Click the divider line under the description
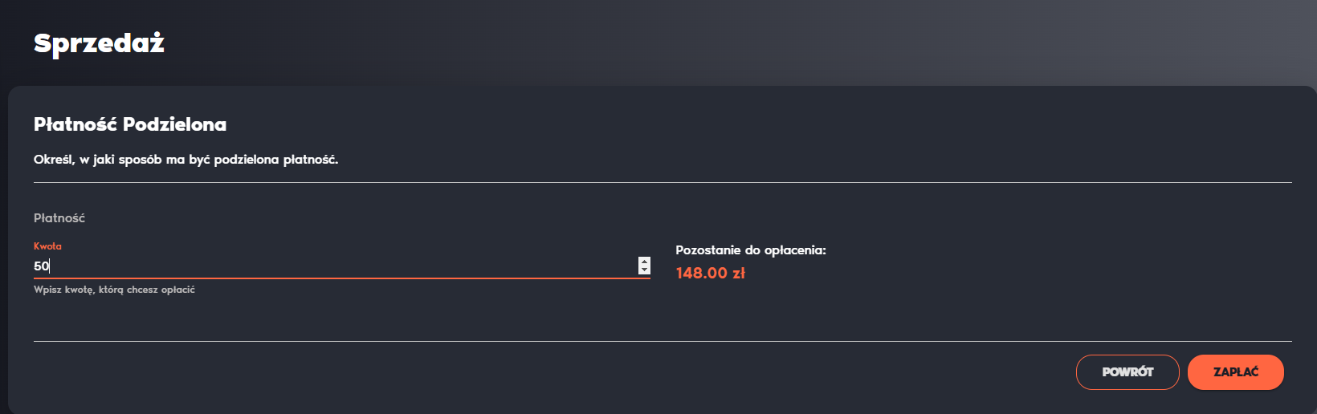The height and width of the screenshot is (414, 1317). [x=663, y=183]
